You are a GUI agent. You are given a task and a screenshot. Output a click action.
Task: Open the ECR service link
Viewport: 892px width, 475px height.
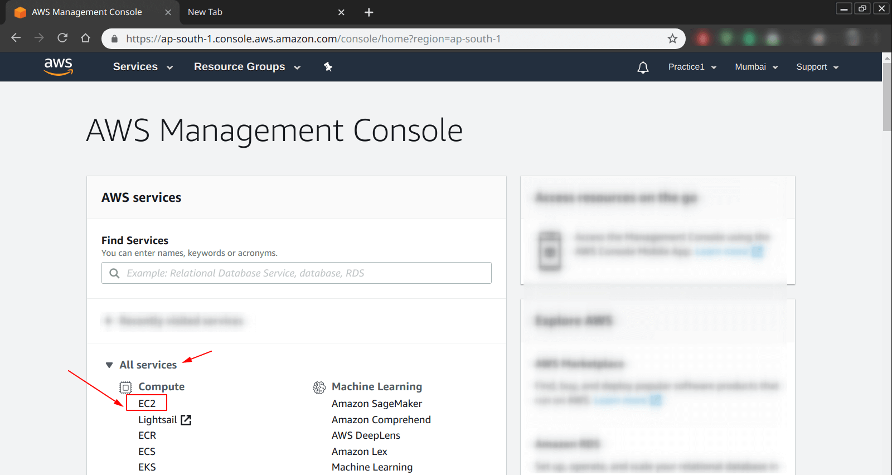coord(147,435)
